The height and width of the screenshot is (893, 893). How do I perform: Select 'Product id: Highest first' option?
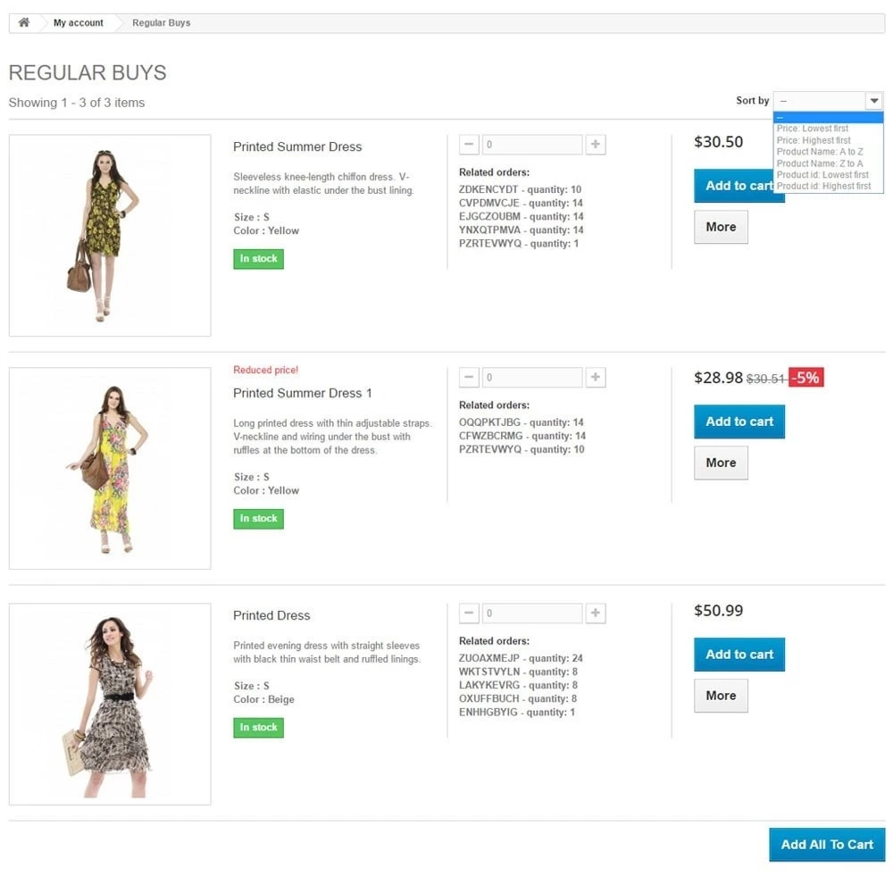823,186
